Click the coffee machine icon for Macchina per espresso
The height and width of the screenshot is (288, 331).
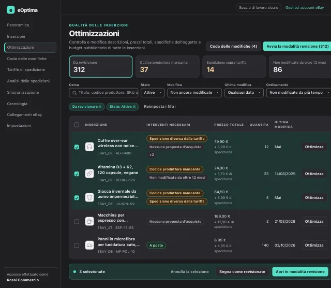coord(89,221)
